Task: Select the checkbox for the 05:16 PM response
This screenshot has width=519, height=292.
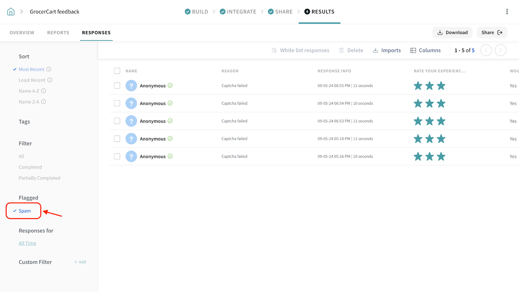Action: tap(117, 157)
